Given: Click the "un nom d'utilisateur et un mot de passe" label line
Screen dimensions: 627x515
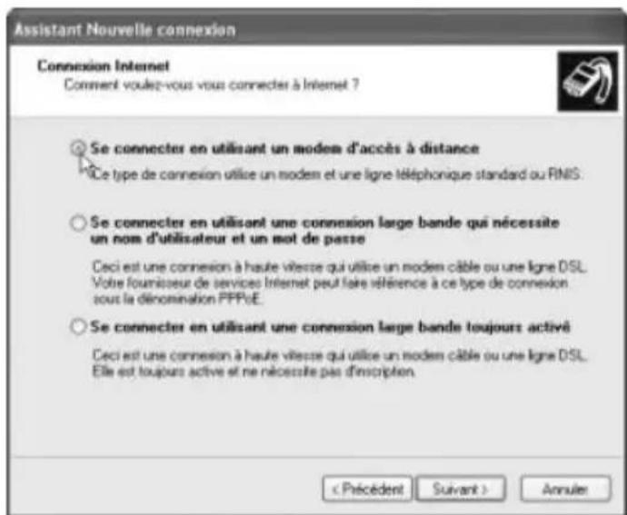Looking at the screenshot, I should pos(227,239).
